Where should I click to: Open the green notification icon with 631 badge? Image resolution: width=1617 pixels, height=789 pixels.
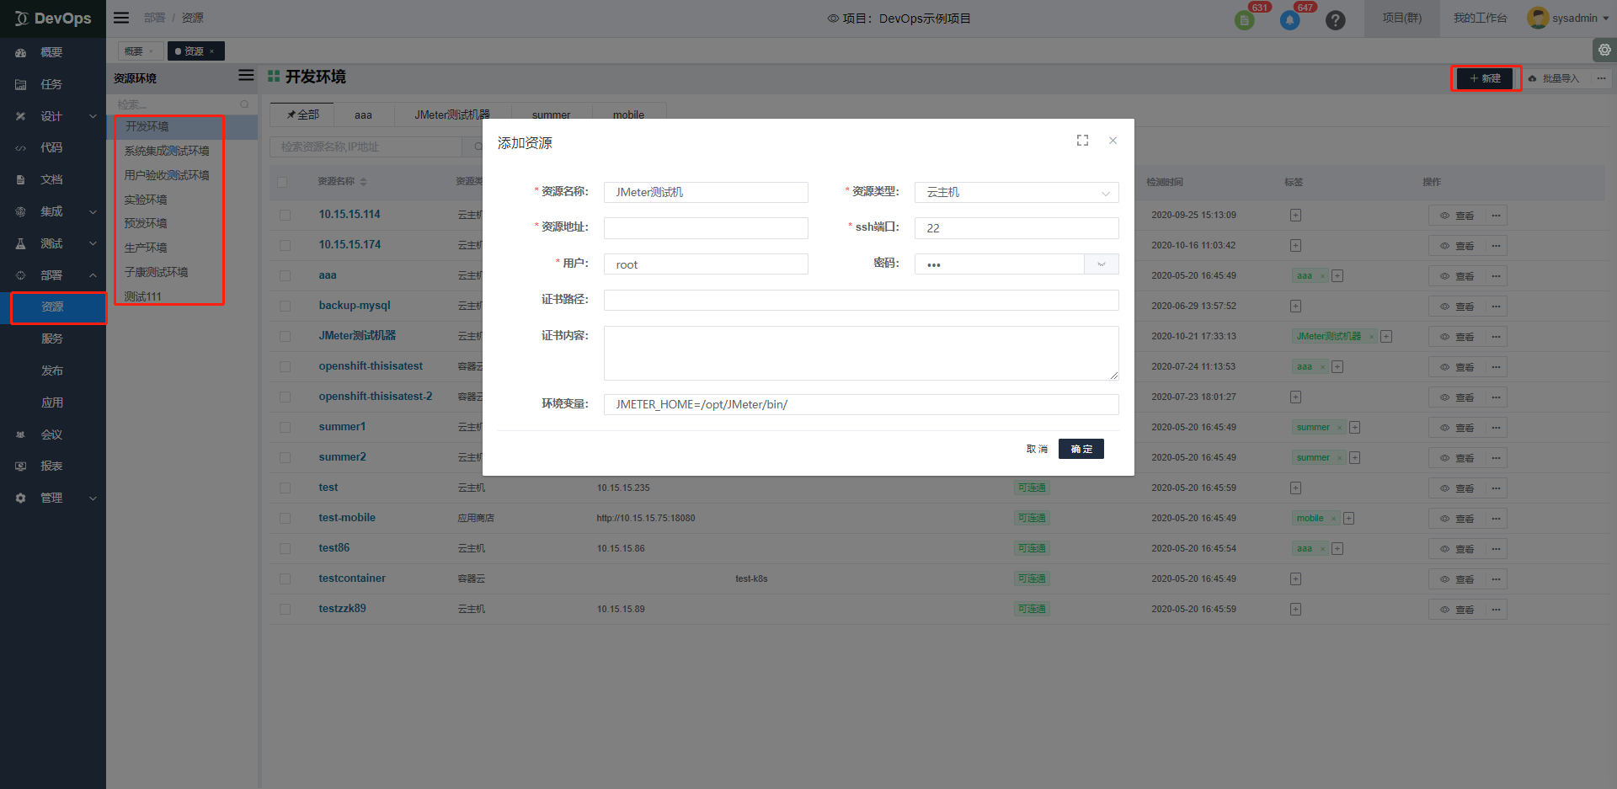[x=1244, y=19]
